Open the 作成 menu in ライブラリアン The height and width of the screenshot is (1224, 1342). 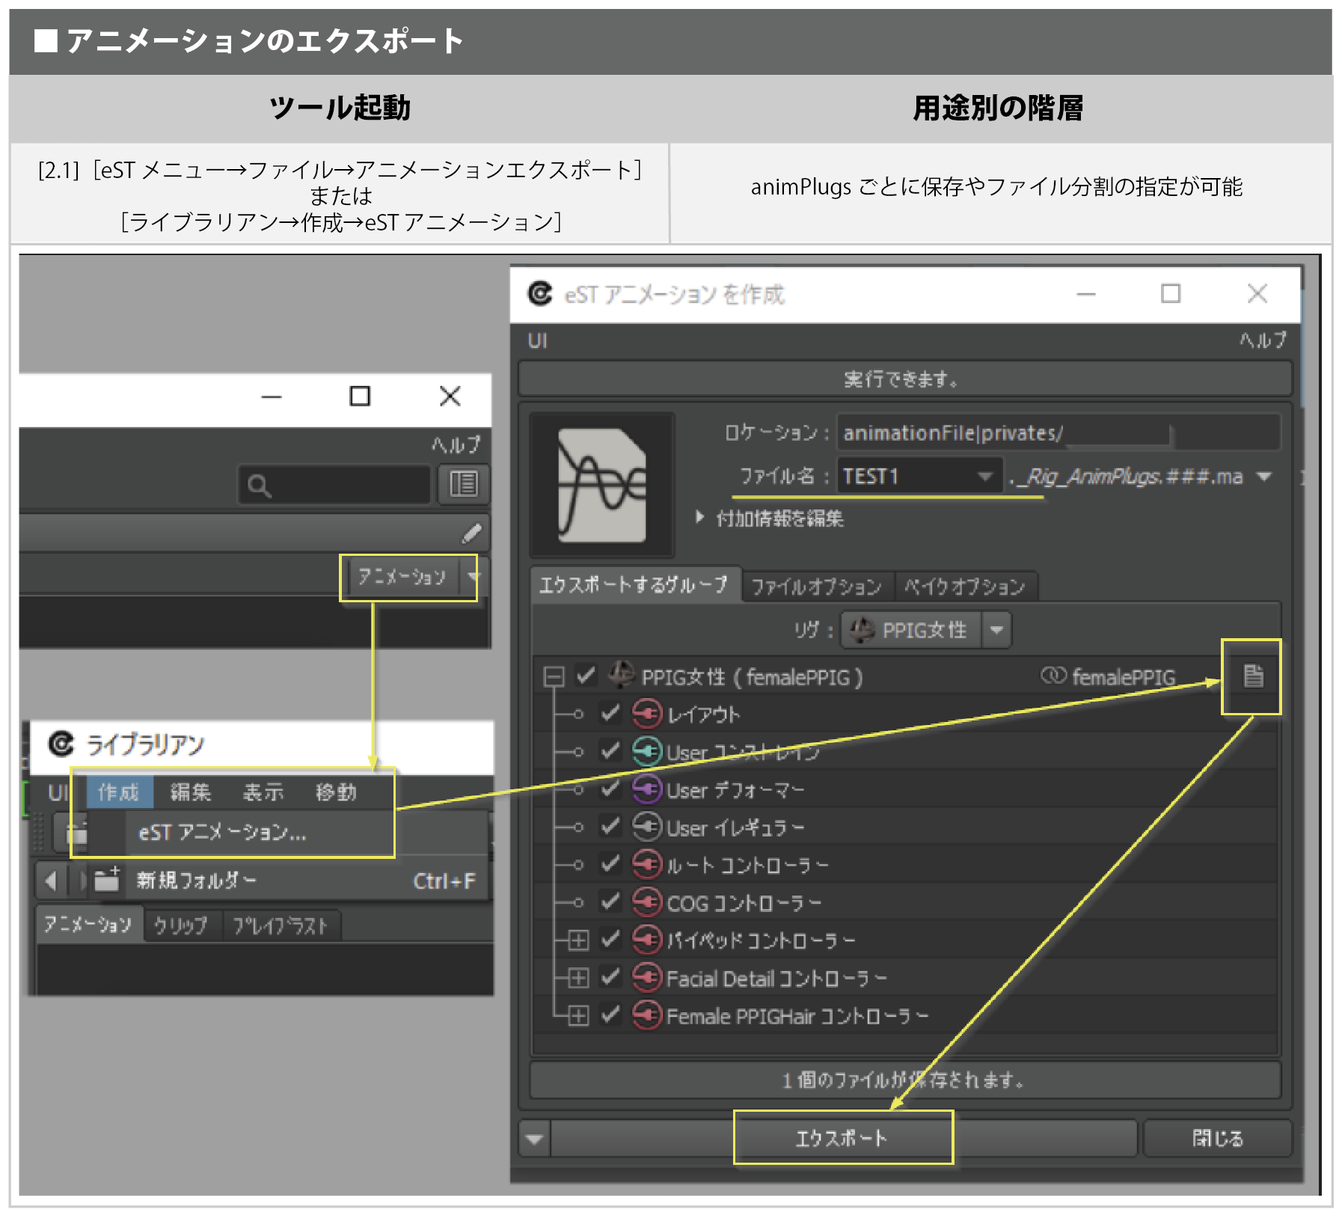pos(118,792)
